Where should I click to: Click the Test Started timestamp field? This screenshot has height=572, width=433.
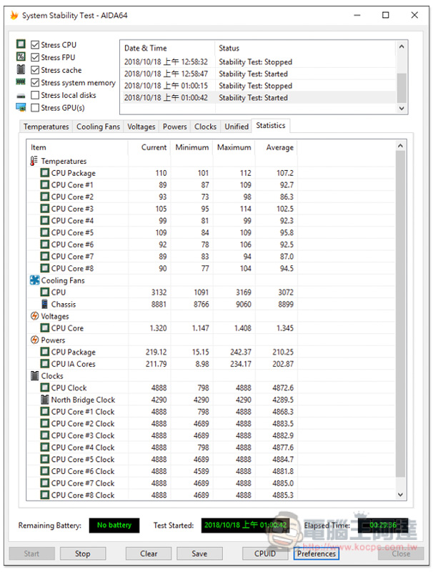pos(246,526)
